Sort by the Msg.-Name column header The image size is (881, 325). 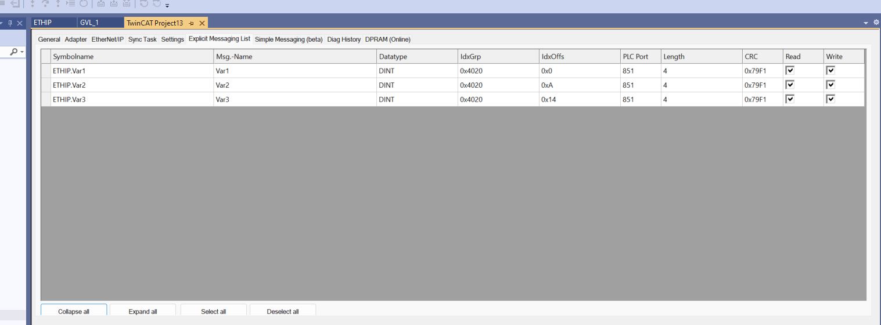pos(294,56)
